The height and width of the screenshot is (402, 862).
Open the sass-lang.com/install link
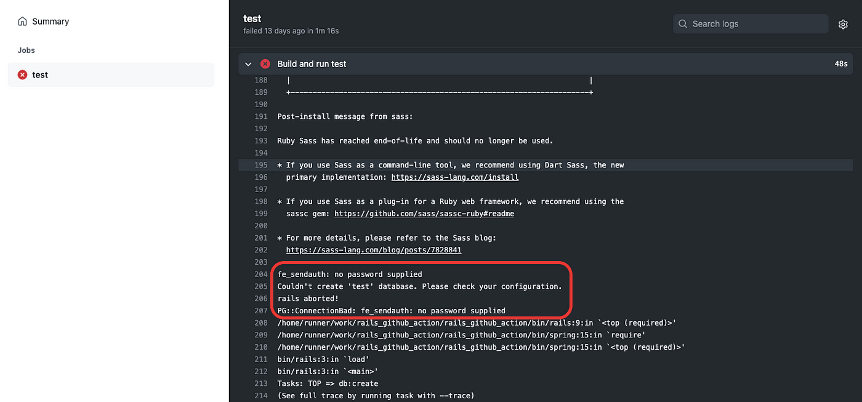coord(455,177)
